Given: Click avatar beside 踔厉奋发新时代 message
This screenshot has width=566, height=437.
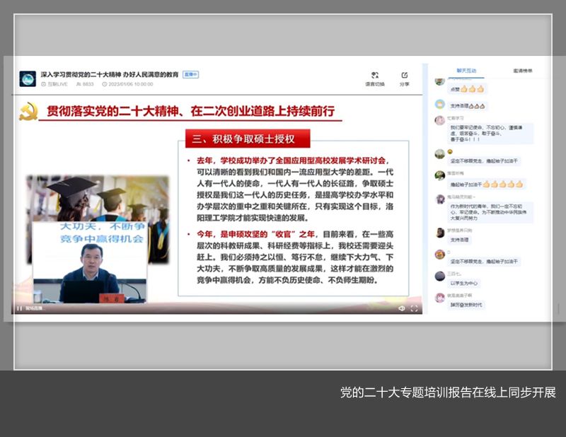Looking at the screenshot, I should [x=439, y=298].
